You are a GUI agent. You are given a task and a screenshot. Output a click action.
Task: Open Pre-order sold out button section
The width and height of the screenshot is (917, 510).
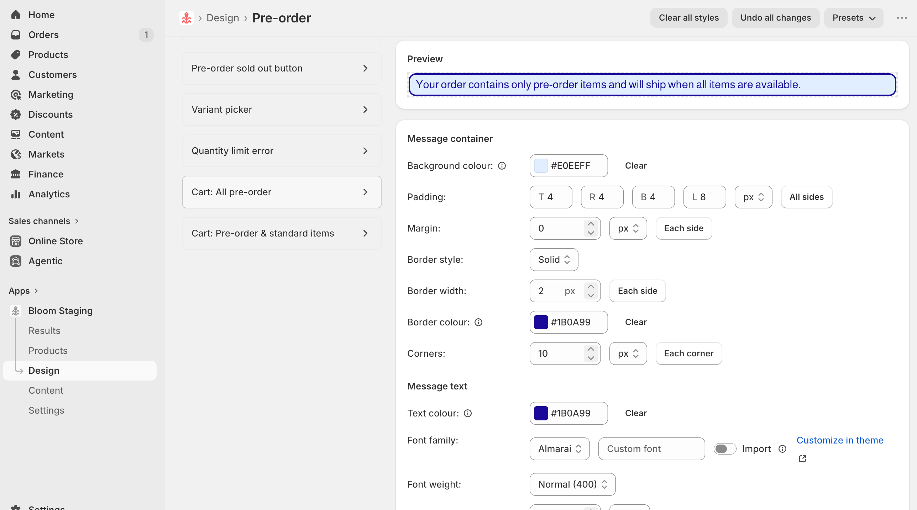pos(282,68)
